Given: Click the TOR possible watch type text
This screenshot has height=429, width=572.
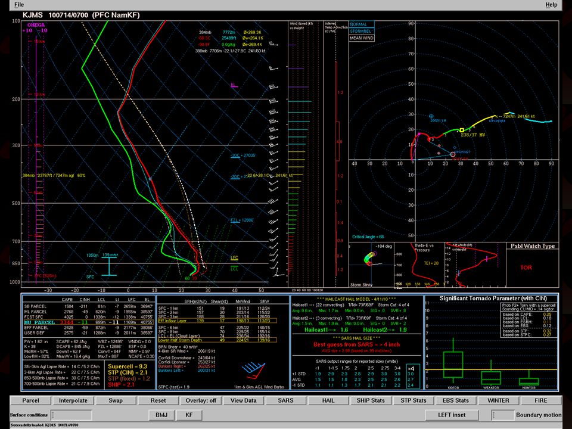Looking at the screenshot, I should (x=526, y=268).
